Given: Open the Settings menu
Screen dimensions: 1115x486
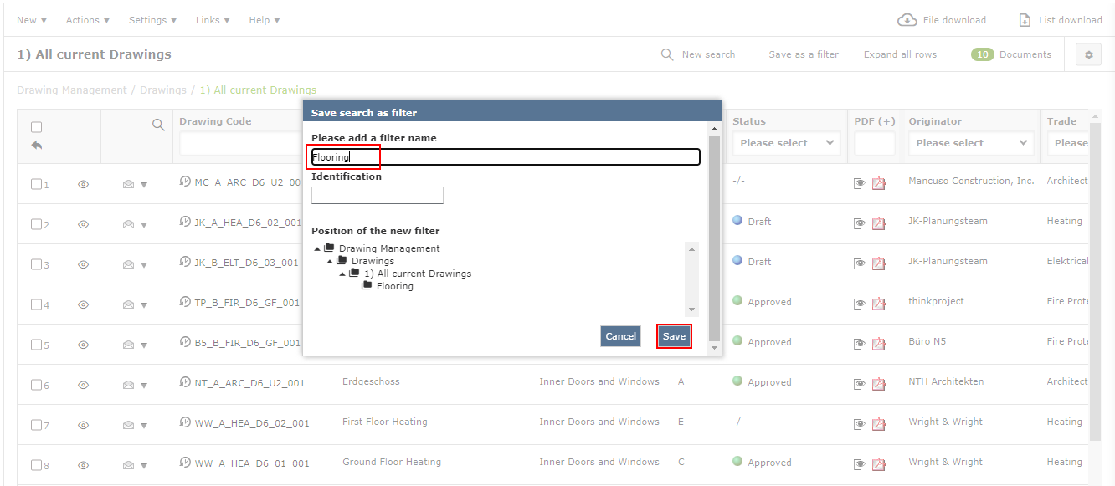Looking at the screenshot, I should [152, 20].
